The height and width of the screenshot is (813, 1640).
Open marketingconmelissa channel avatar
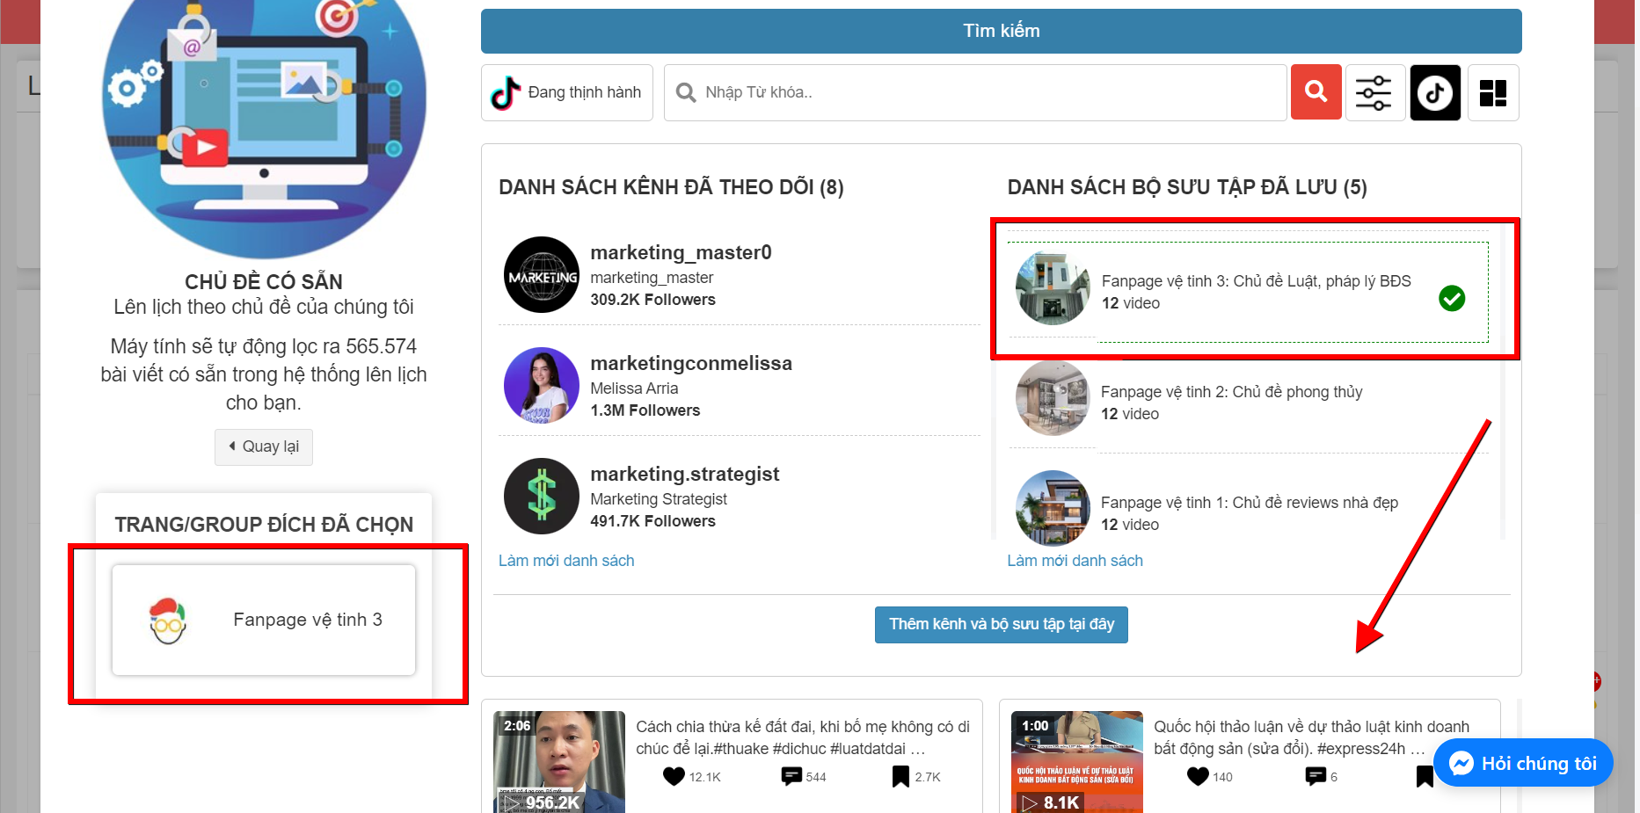pyautogui.click(x=542, y=386)
